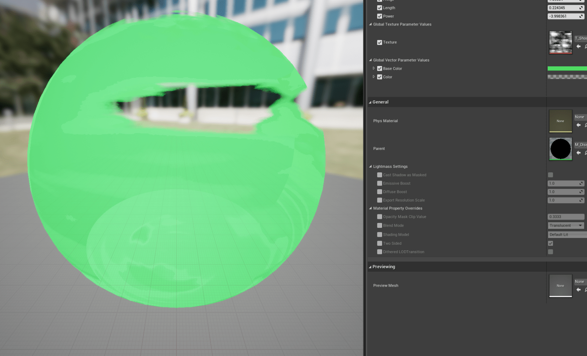Collapse the Lightmass Settings section
Screen dimensions: 587x356
coord(370,167)
